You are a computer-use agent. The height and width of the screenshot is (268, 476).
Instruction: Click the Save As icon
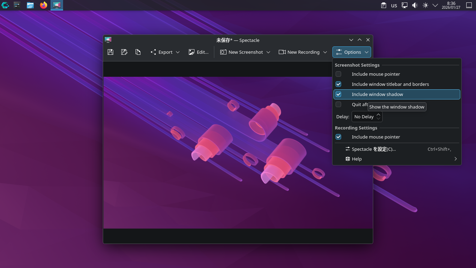[124, 52]
